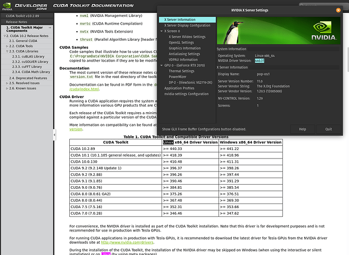Follow the green 'version' compatibility link
Screen dimensions: 349x255
[x=76, y=129]
